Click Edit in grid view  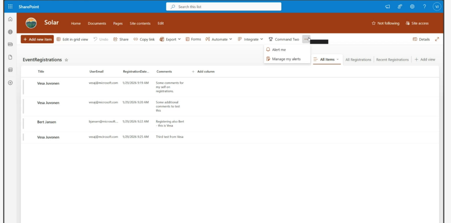click(x=72, y=39)
